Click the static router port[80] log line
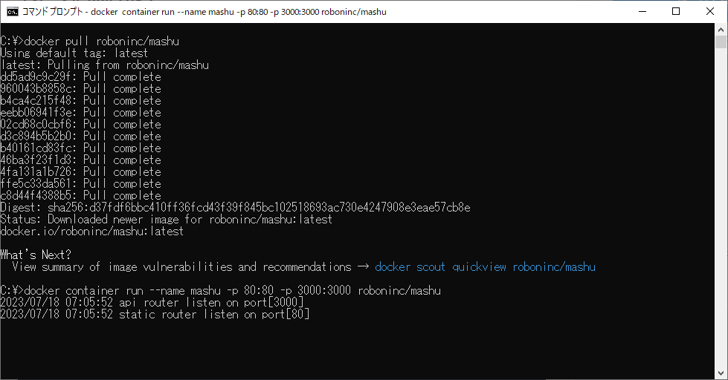728x380 pixels. click(x=155, y=314)
